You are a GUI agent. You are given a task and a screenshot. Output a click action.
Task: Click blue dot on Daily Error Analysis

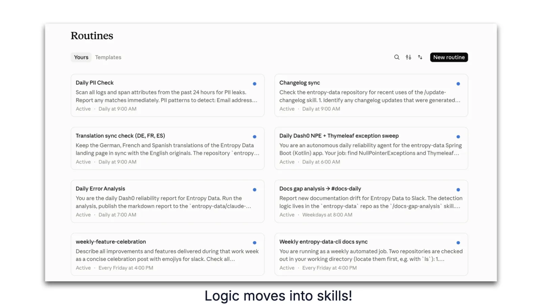click(254, 190)
